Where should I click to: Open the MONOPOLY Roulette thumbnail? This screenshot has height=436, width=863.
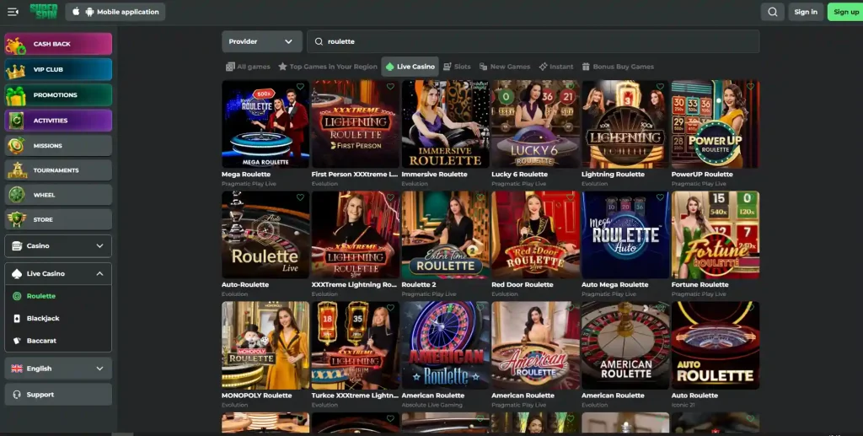tap(265, 345)
